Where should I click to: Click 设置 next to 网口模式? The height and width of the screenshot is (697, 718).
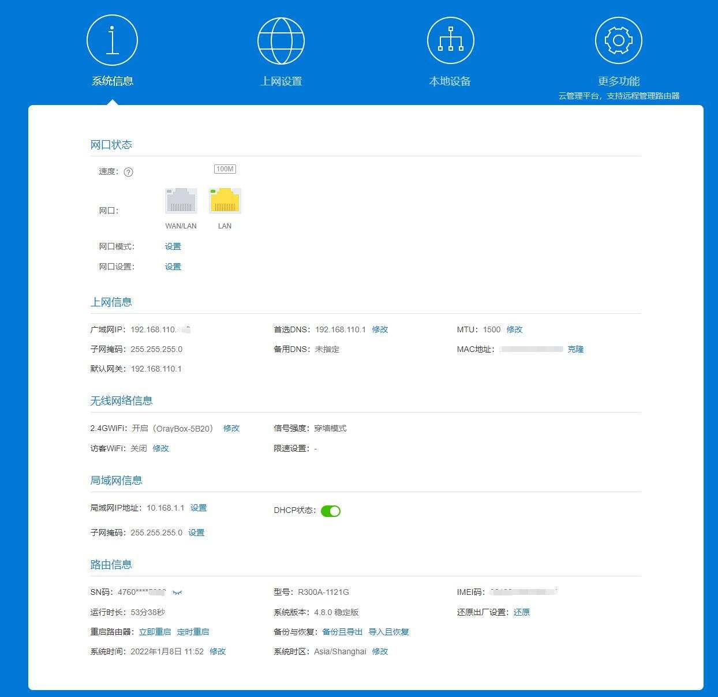[x=173, y=246]
